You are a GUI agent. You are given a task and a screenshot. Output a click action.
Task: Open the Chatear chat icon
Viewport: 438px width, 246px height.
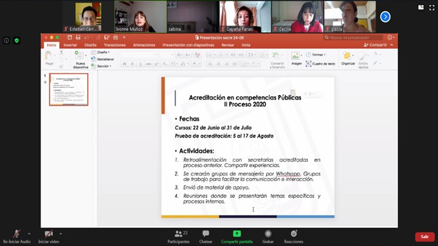point(206,233)
